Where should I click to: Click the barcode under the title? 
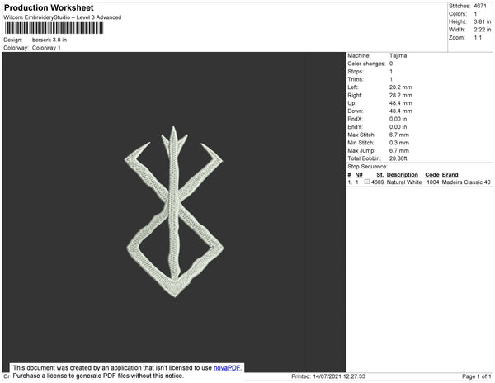pos(54,28)
